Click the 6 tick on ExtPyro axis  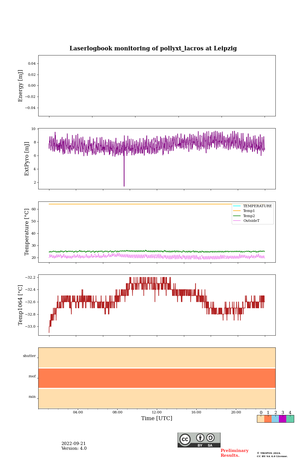tap(34, 156)
